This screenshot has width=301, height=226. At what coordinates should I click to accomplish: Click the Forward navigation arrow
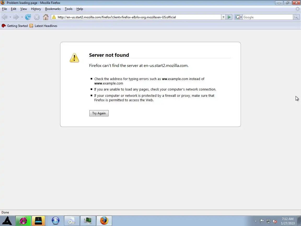click(x=16, y=17)
